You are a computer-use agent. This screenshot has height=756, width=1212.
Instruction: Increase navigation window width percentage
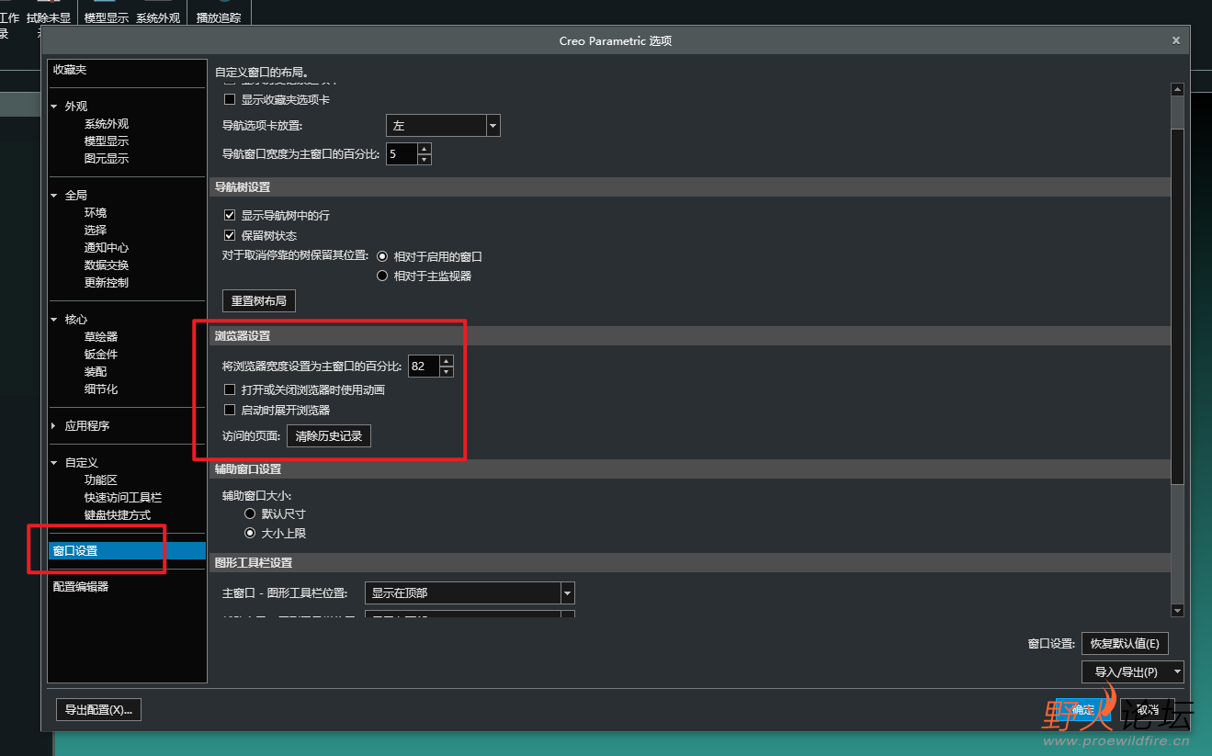pyautogui.click(x=424, y=149)
